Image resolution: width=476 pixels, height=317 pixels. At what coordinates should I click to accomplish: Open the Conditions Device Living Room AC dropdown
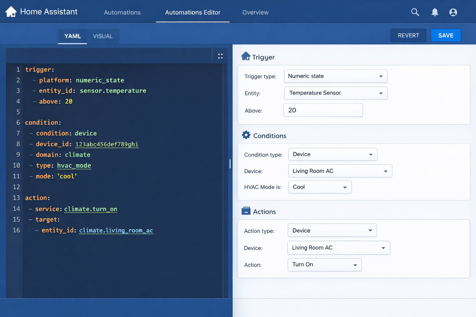click(x=340, y=171)
